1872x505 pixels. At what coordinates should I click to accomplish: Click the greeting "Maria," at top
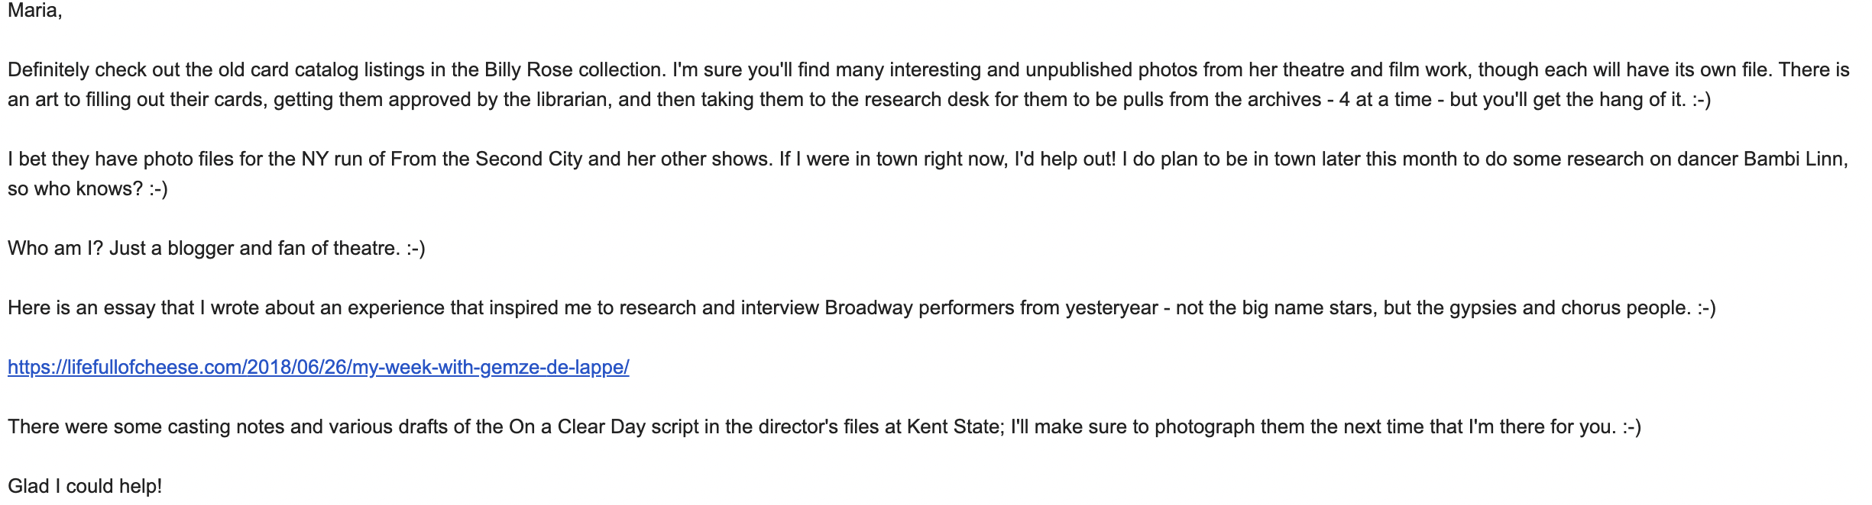coord(34,11)
